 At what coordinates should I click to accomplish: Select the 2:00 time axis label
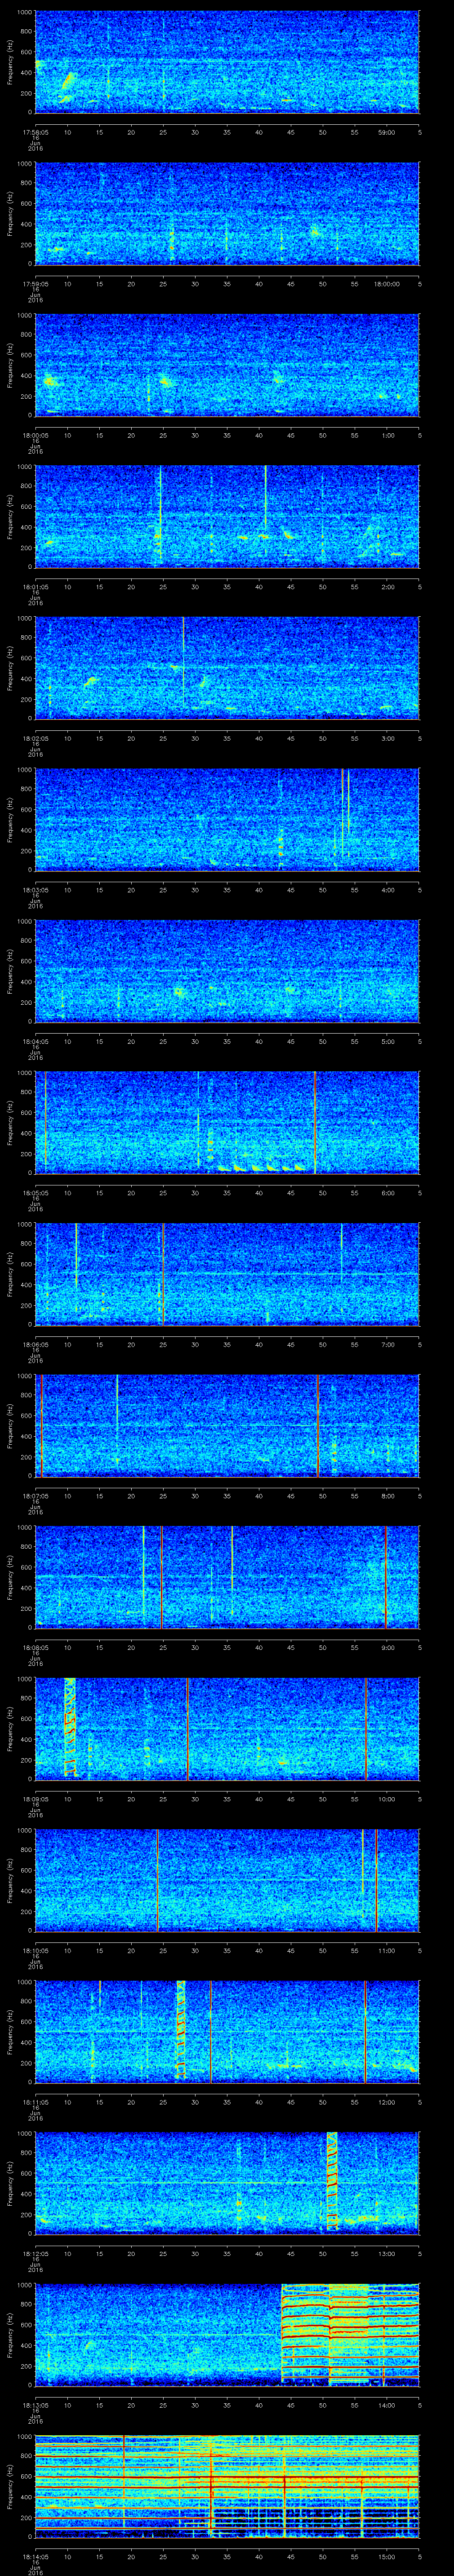[387, 586]
